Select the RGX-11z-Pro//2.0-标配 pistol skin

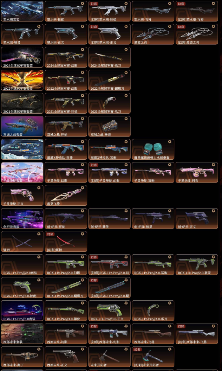pos(22,287)
